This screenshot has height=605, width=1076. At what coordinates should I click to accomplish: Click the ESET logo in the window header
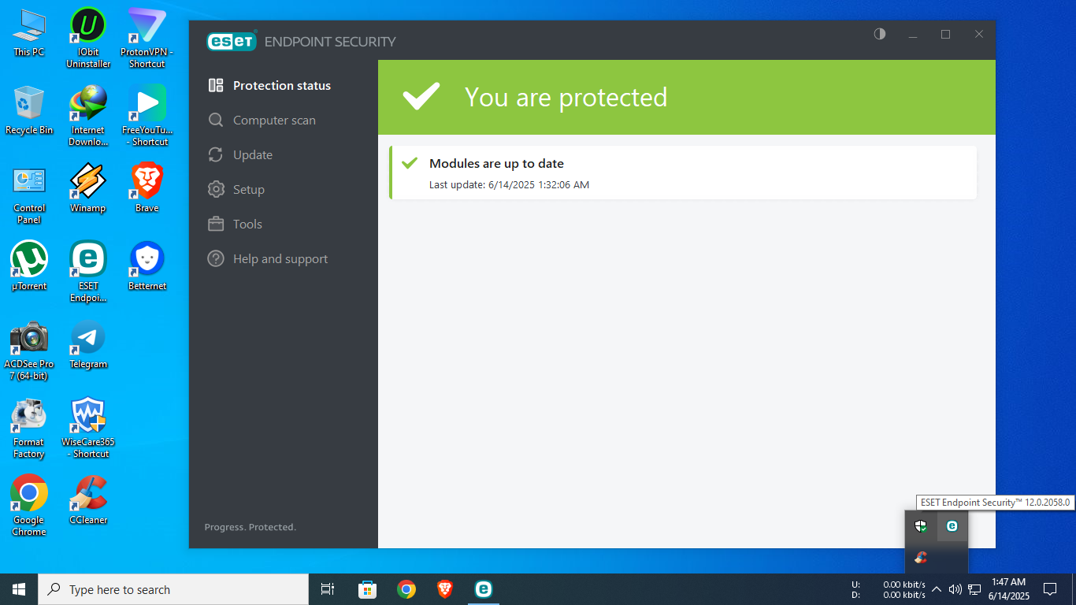click(x=232, y=41)
